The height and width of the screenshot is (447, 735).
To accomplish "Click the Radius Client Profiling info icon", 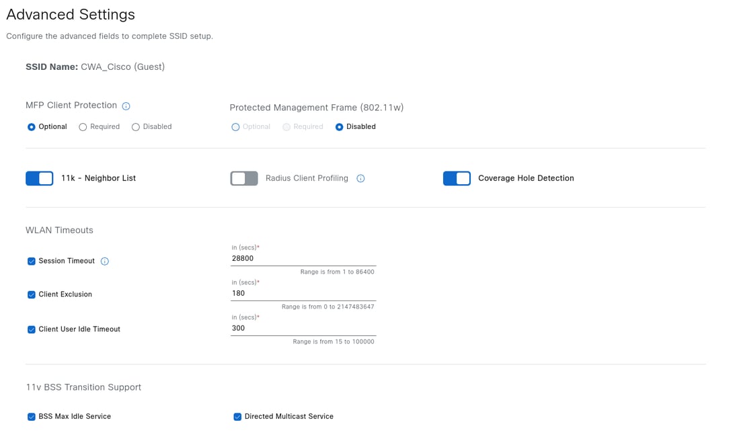I will click(x=360, y=179).
